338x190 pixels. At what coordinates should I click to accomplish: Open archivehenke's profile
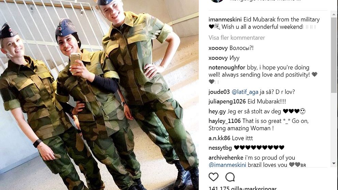point(226,158)
